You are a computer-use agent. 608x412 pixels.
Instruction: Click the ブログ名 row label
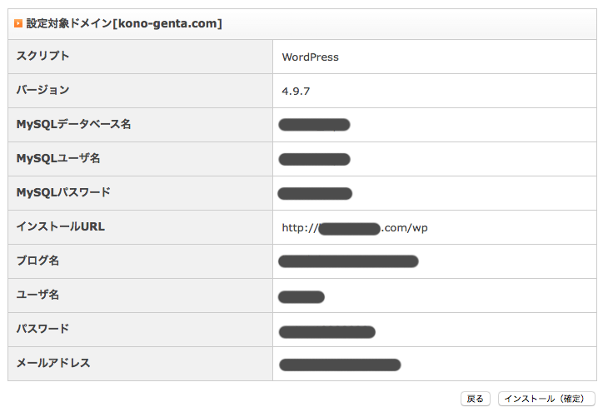point(37,261)
